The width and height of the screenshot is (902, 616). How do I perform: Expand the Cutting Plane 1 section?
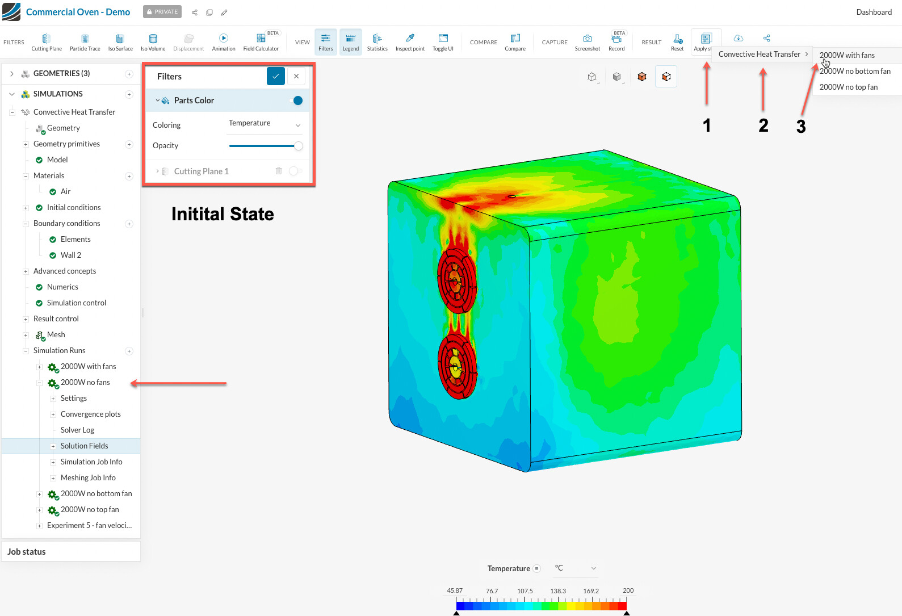tap(157, 171)
